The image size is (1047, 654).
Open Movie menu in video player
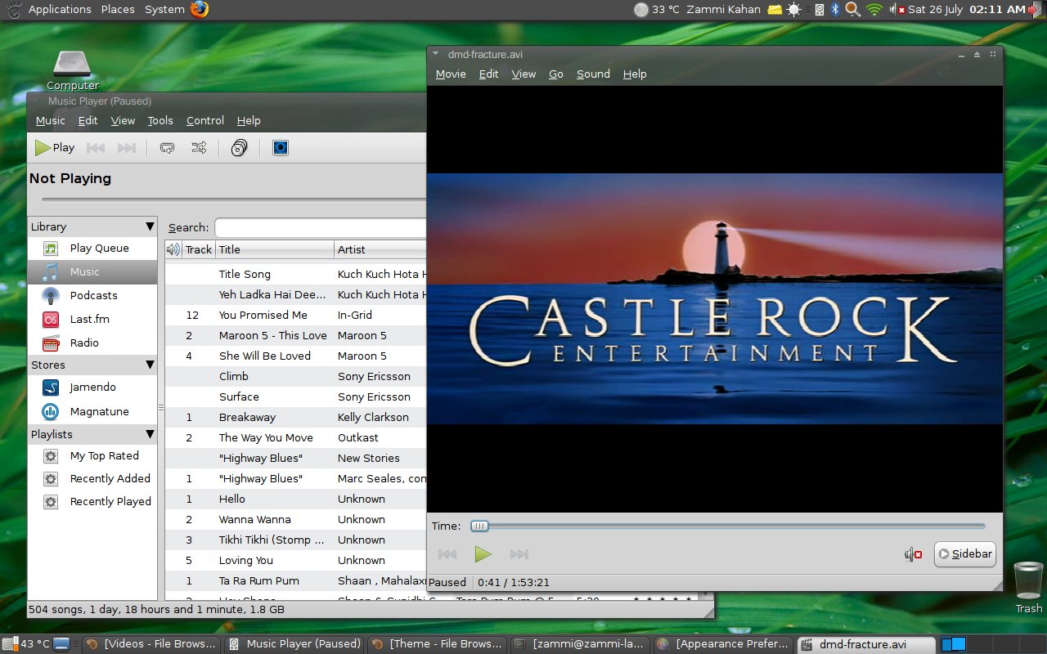451,74
